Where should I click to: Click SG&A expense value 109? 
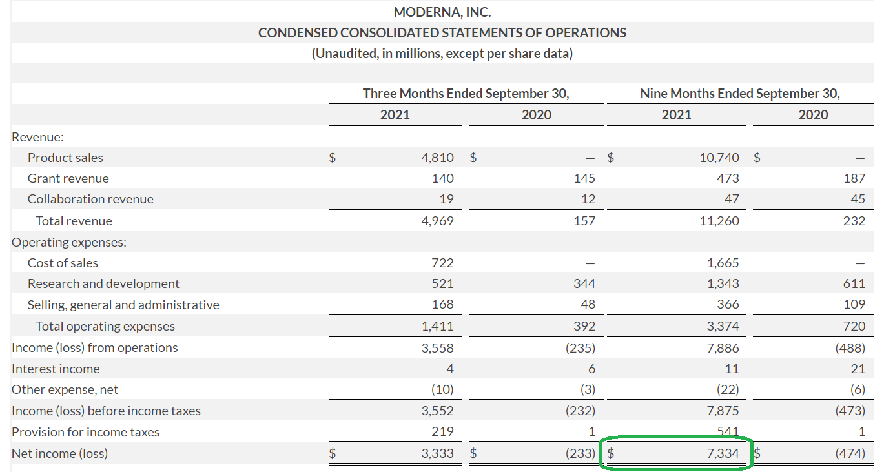tap(854, 304)
